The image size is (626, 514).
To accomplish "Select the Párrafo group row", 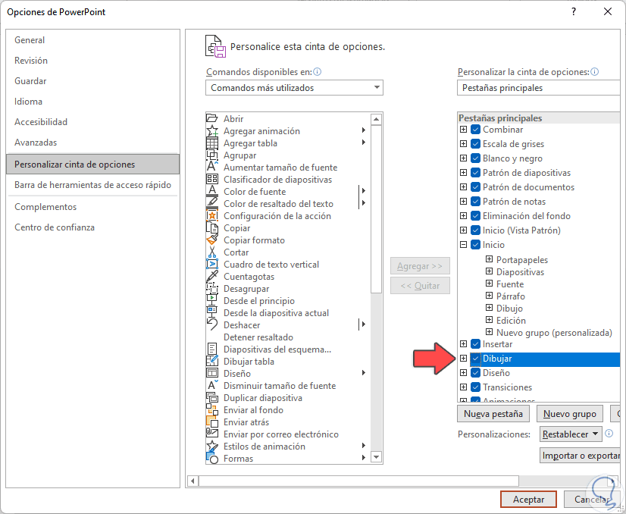I will 510,296.
